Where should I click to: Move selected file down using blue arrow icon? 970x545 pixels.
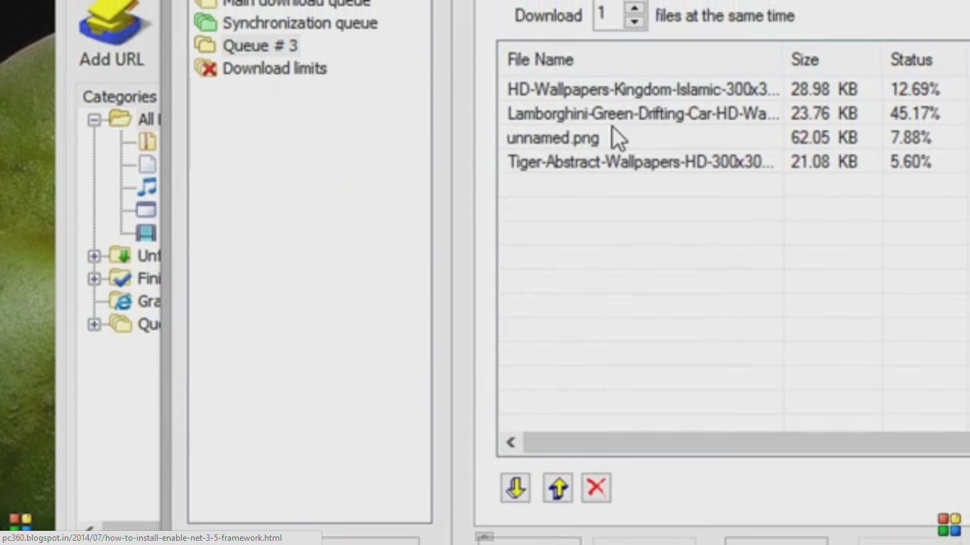click(x=515, y=488)
